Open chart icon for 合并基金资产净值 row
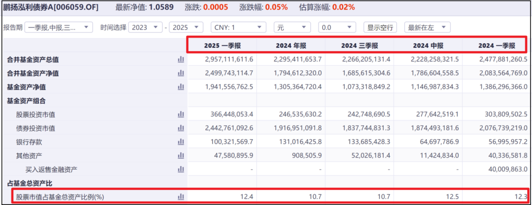The image size is (532, 205). pyautogui.click(x=181, y=73)
